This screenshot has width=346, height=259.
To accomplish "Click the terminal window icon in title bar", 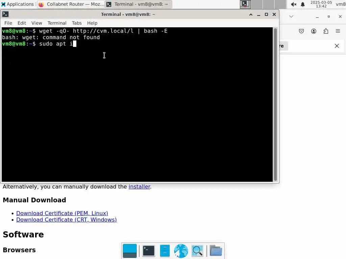I will click(5, 14).
